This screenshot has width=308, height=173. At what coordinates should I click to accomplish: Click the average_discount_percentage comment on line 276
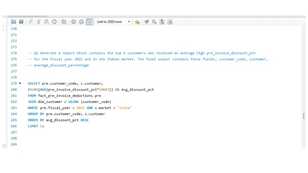pos(58,65)
